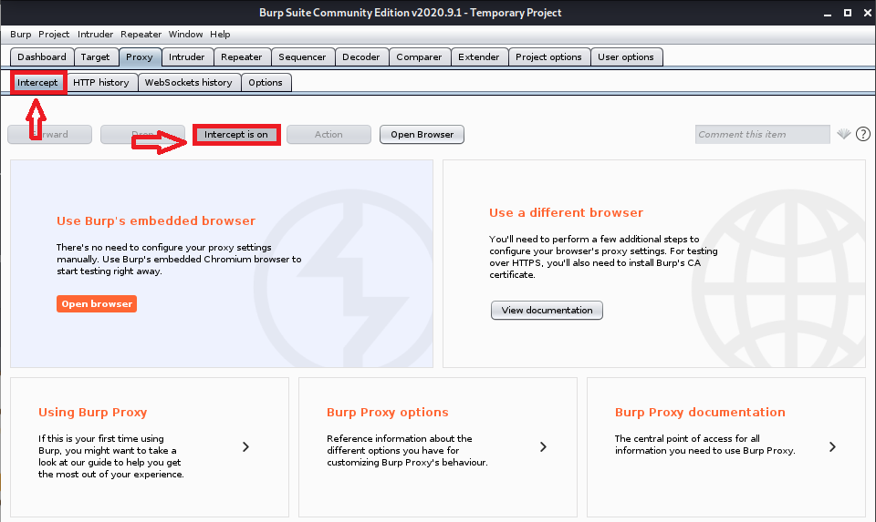Open the Decoder tab
876x522 pixels.
[361, 56]
